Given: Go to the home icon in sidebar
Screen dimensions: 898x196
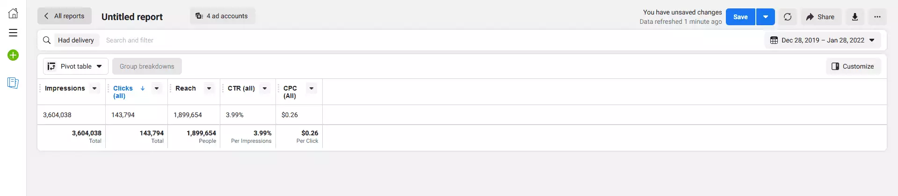Looking at the screenshot, I should coord(13,13).
